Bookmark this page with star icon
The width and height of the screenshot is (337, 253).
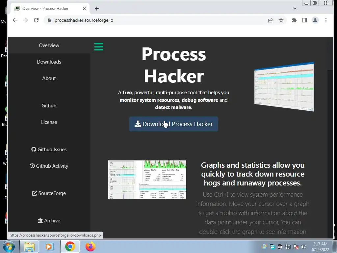[x=281, y=20]
